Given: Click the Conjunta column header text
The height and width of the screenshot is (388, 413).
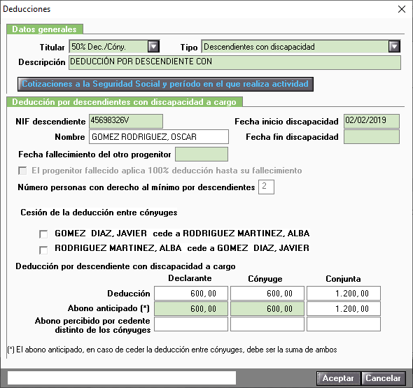Looking at the screenshot, I should point(343,279).
